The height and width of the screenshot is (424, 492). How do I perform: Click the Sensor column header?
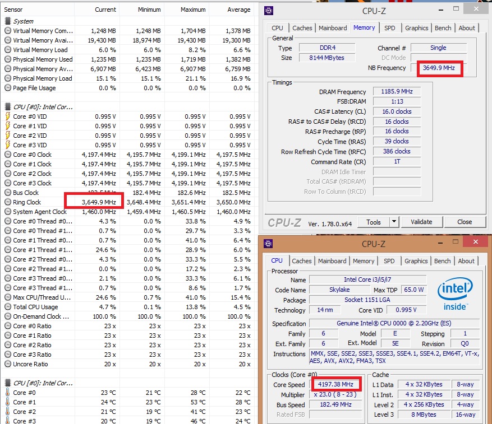38,10
